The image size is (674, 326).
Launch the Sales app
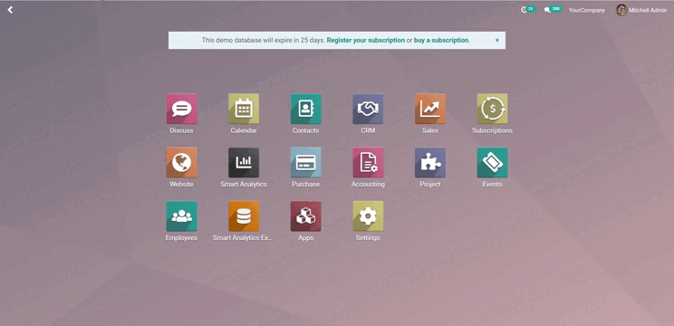[430, 109]
